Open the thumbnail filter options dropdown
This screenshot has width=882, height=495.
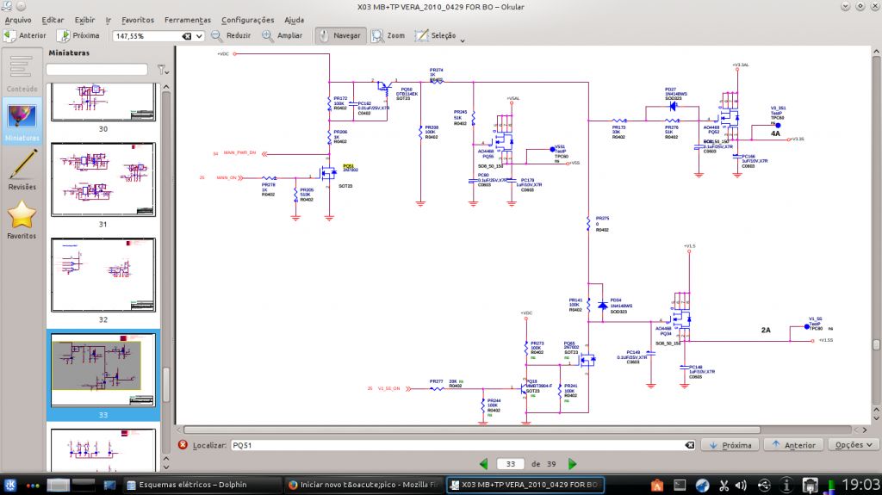point(162,70)
